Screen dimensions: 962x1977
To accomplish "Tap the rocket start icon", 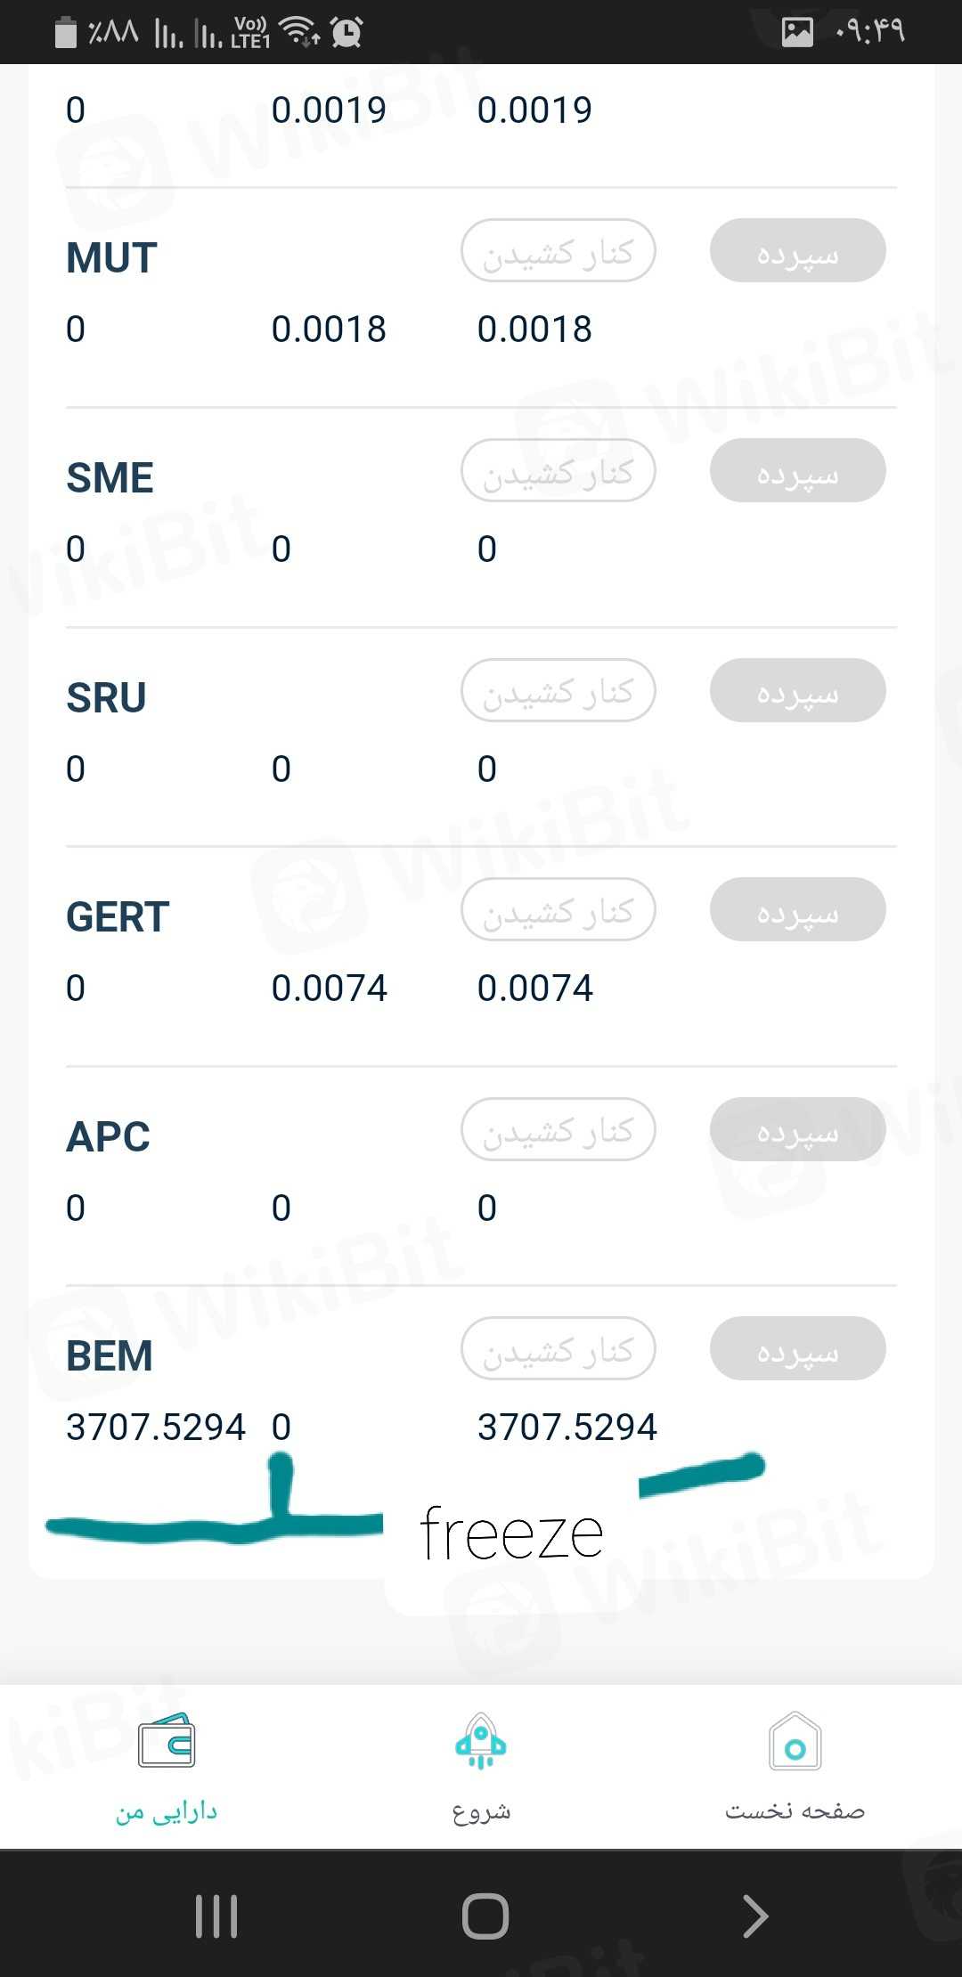I will pyautogui.click(x=481, y=1742).
